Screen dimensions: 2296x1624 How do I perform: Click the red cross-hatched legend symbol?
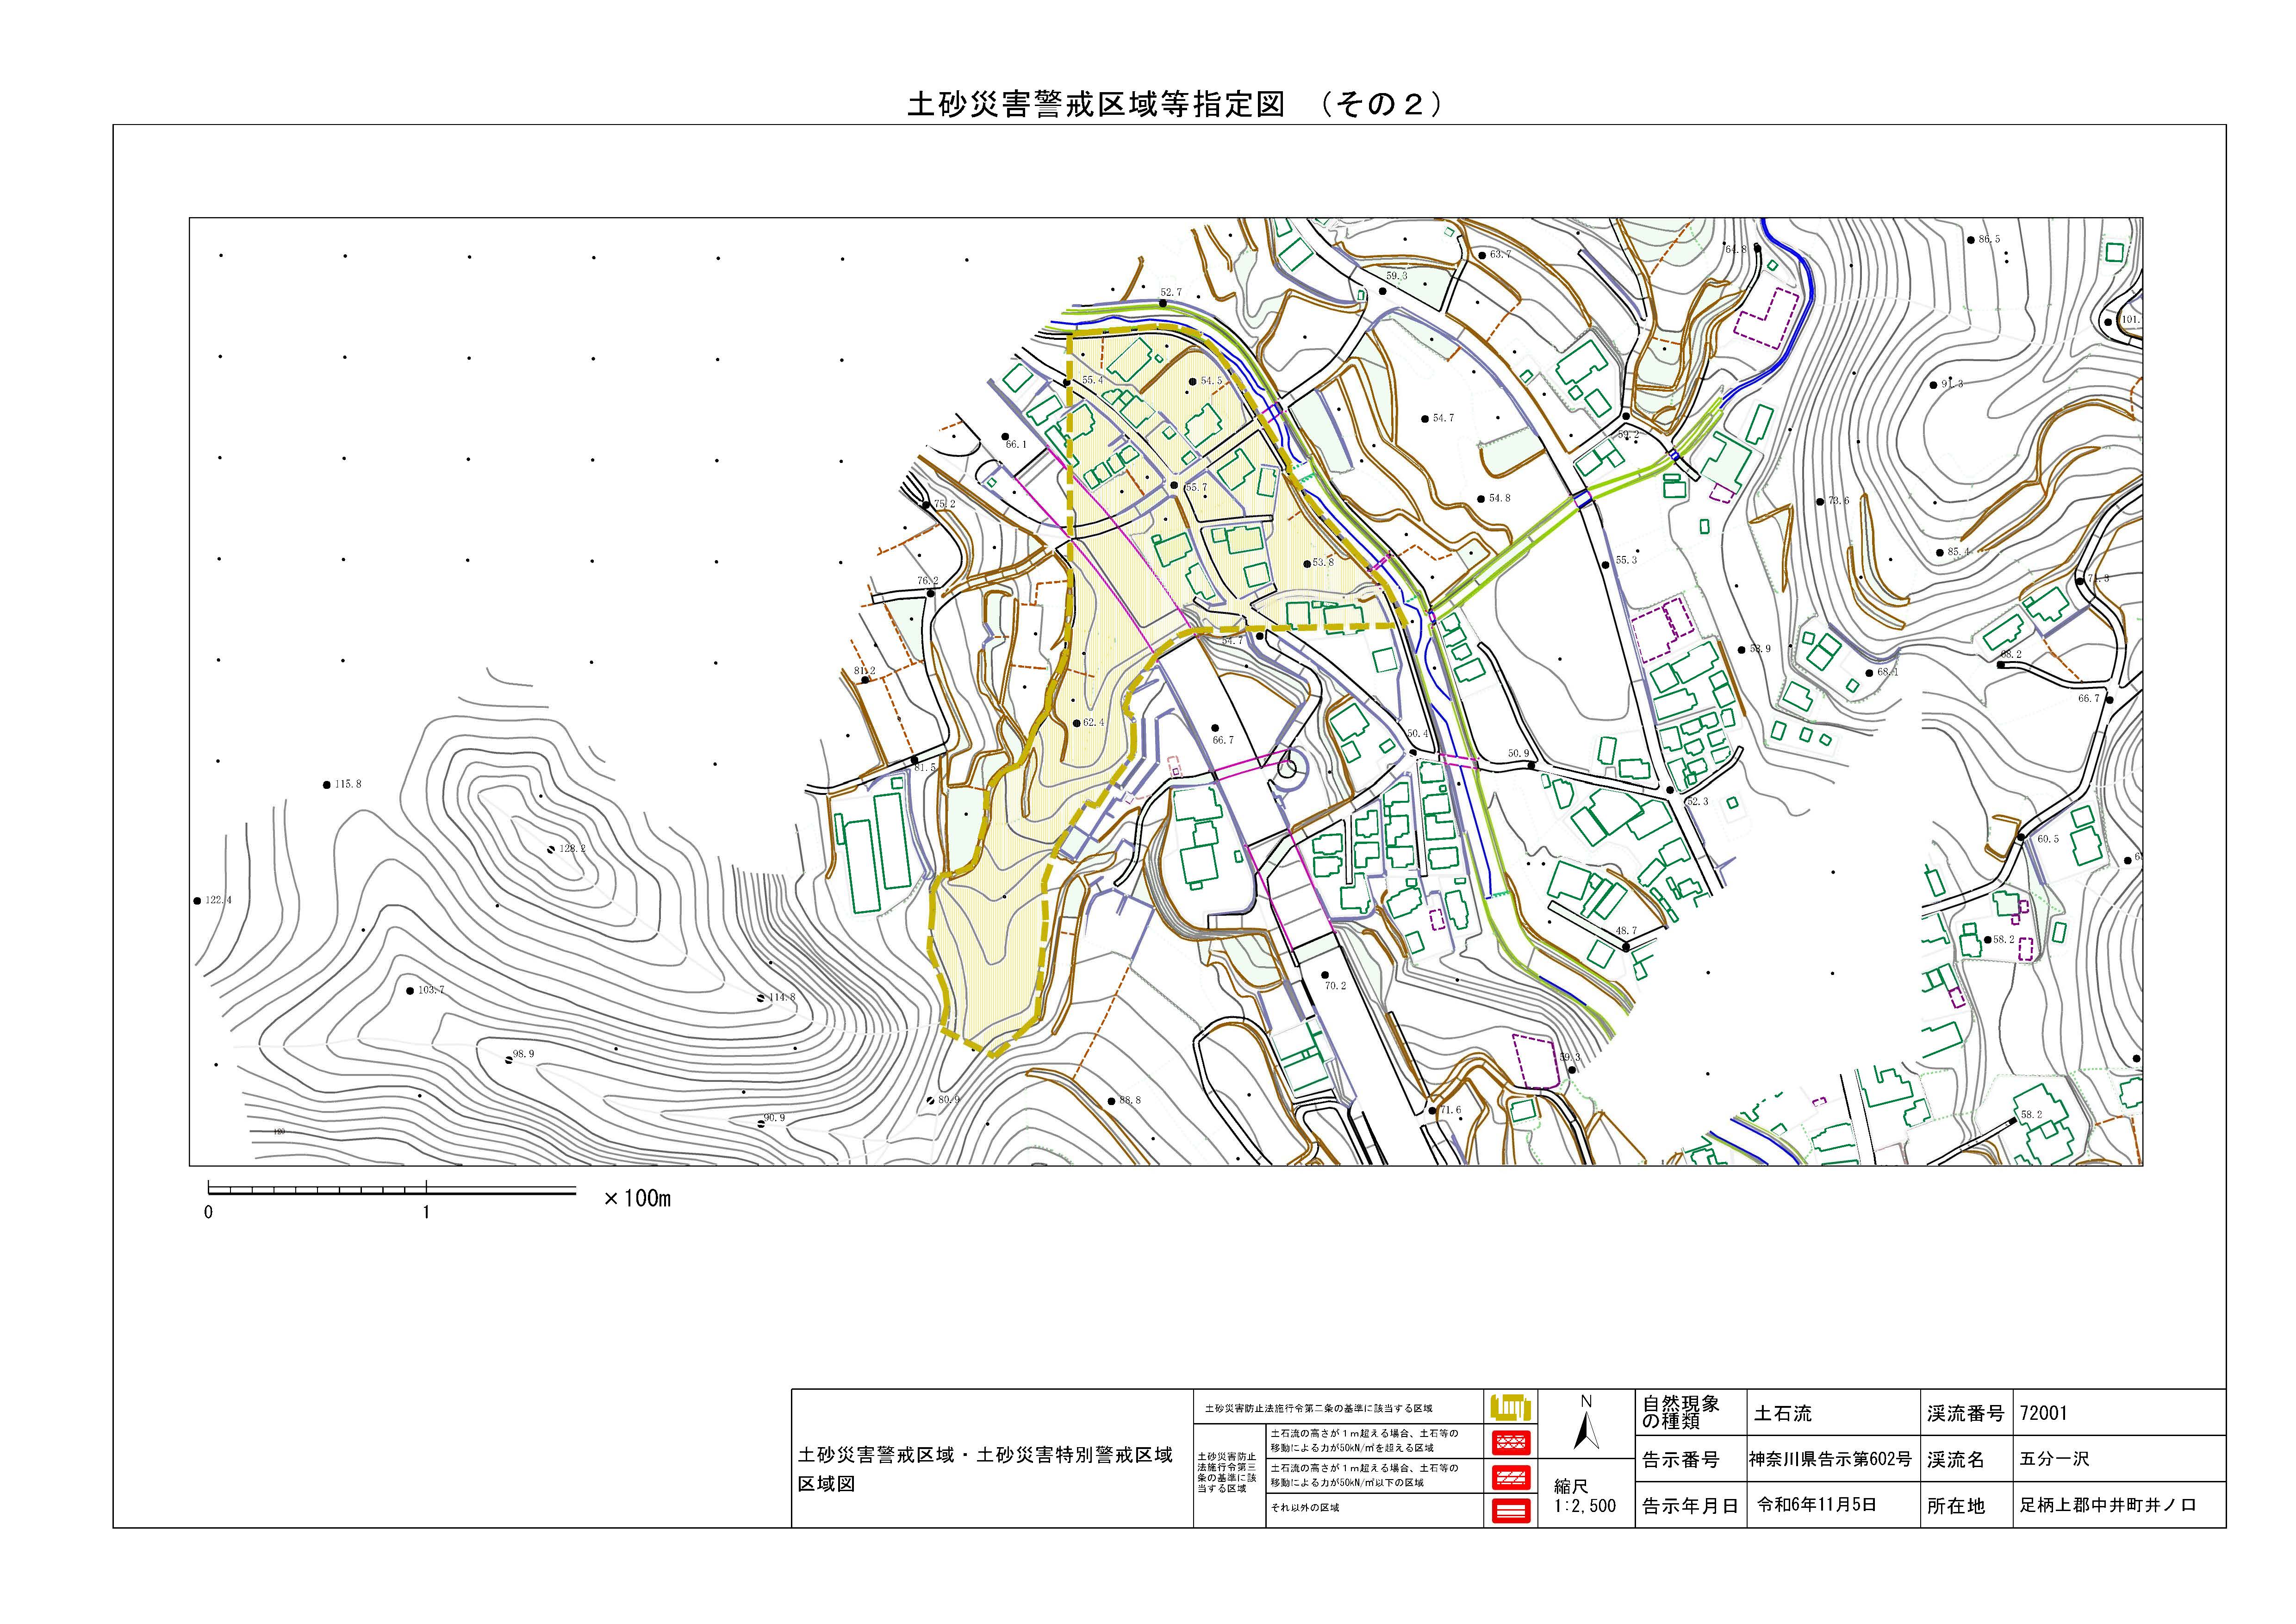(x=1510, y=1442)
